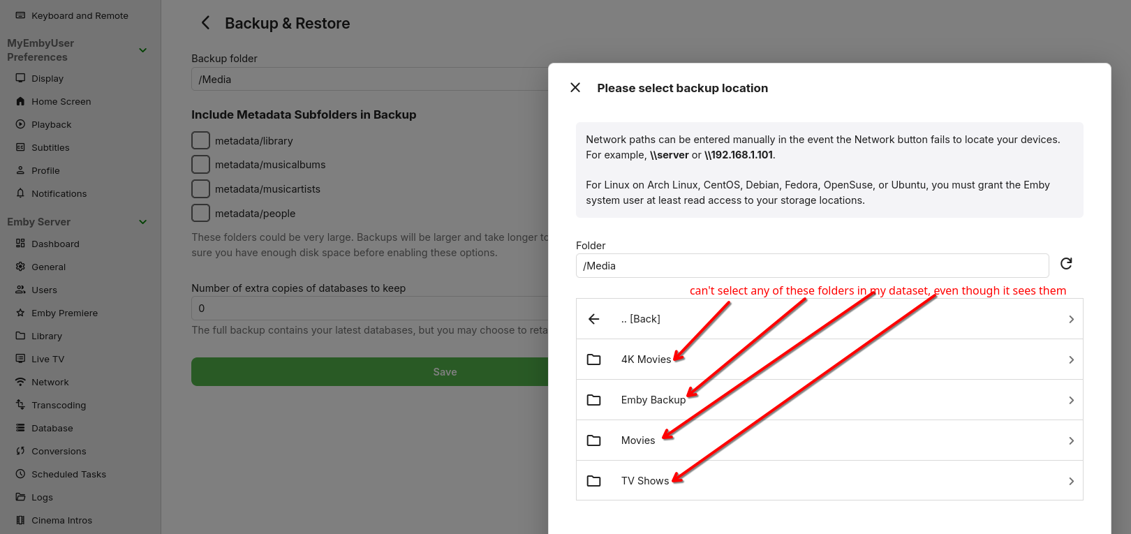The height and width of the screenshot is (534, 1131).
Task: Collapse the Emby Server section chevron
Action: [x=143, y=222]
